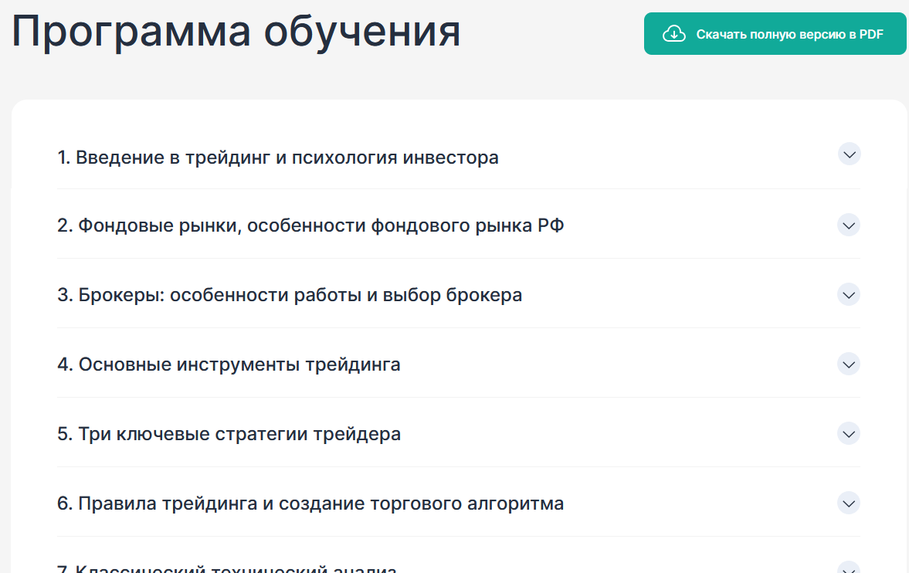
Task: Click the text 'Три ключевые стратегии трейдера'
Action: click(229, 433)
